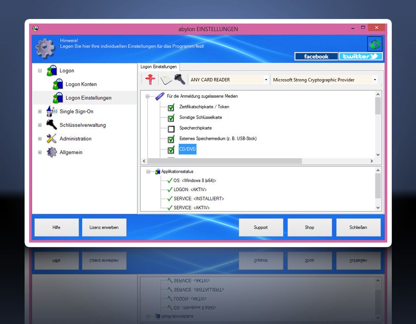Click the Applikationsstatus node icon
416x324 pixels.
[x=158, y=172]
